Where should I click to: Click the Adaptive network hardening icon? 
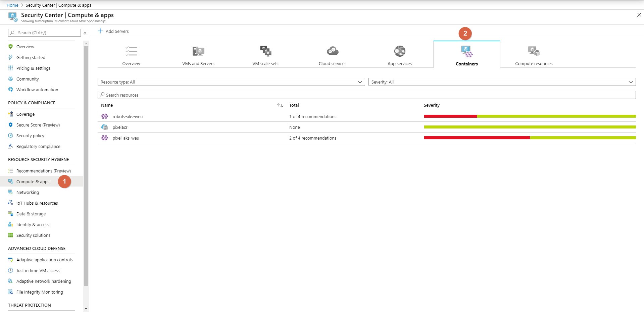(10, 281)
